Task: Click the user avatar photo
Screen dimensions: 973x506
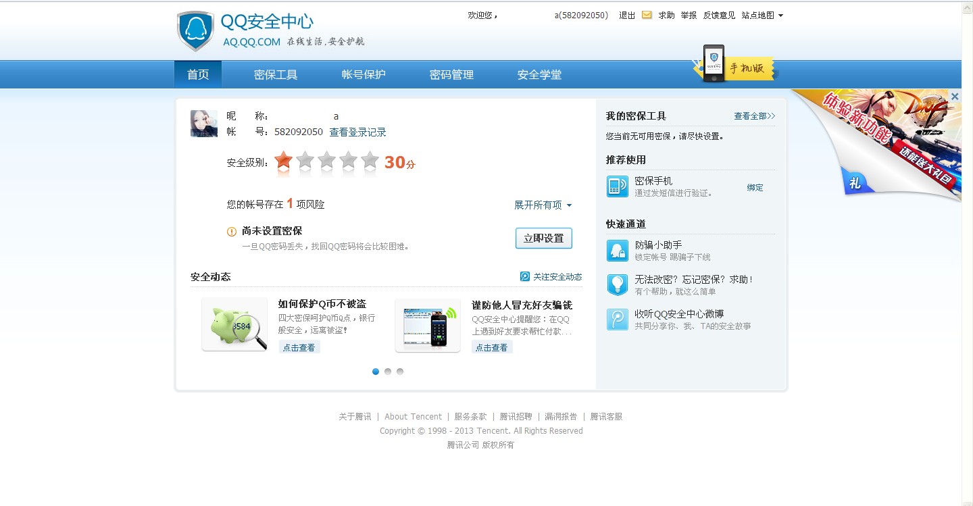Action: [x=204, y=124]
